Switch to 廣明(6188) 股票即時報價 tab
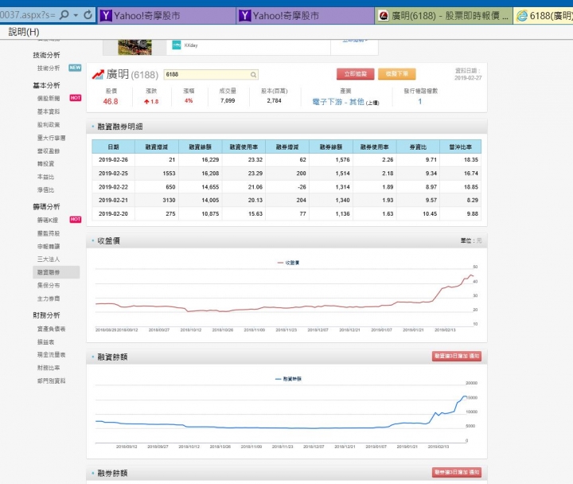This screenshot has width=573, height=484. [x=442, y=15]
